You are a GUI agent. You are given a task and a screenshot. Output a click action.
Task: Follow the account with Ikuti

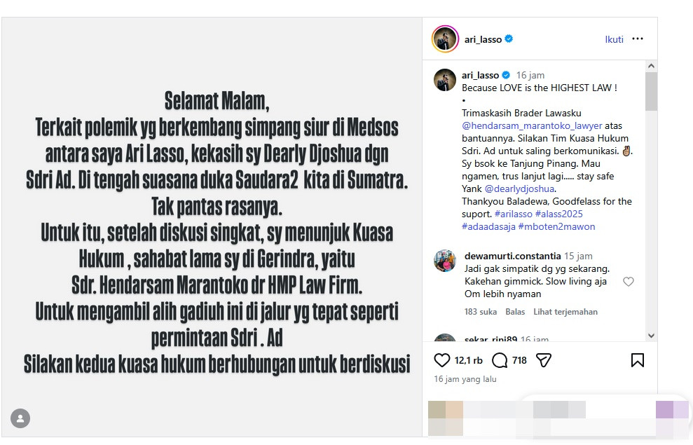point(614,39)
